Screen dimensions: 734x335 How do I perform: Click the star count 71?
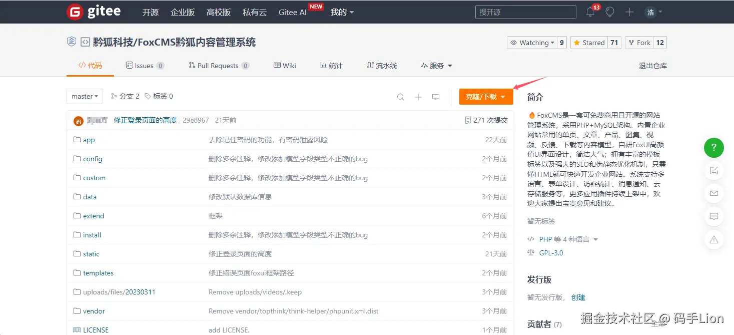614,43
